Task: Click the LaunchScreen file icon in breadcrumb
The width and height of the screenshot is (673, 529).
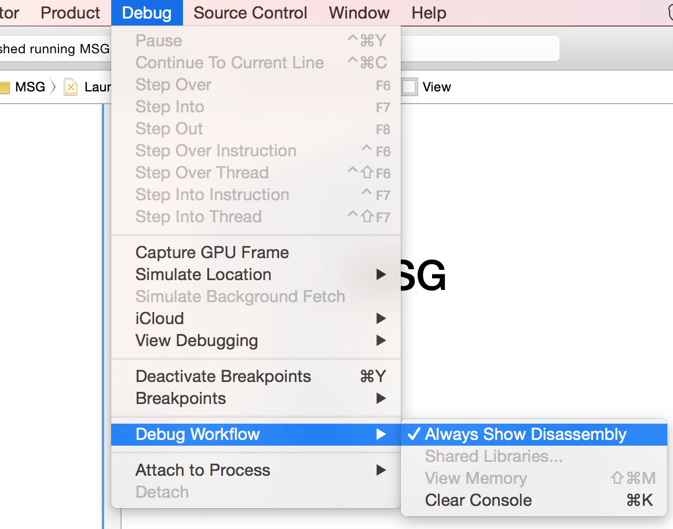Action: [x=70, y=87]
